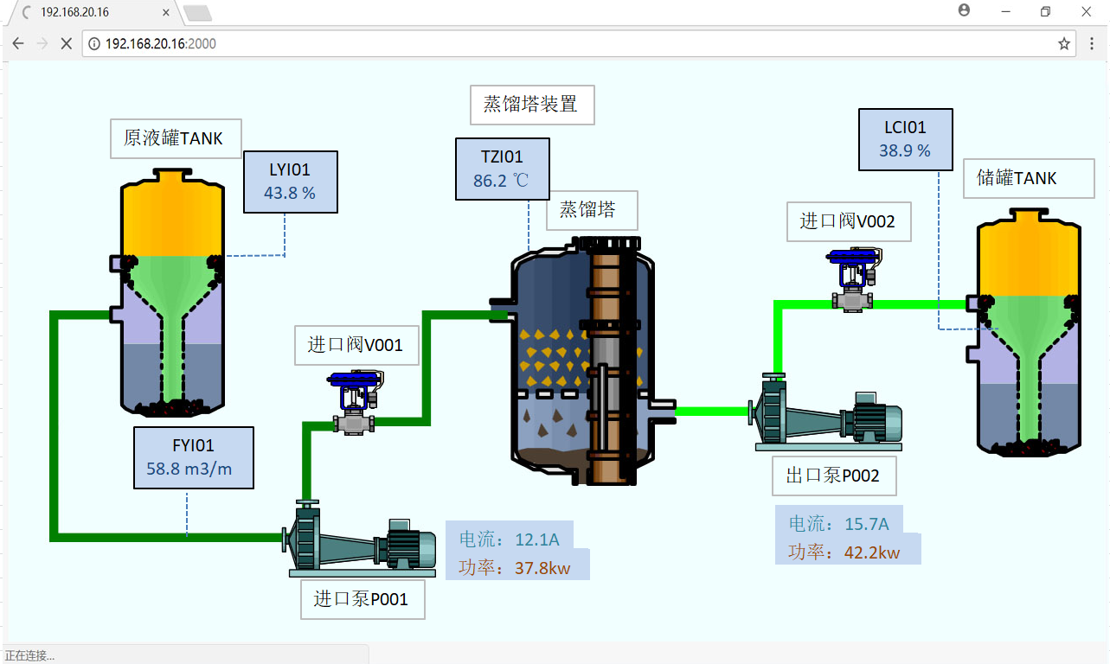Click the 出口泵P002 label
Screen dimensions: 1110x664
pyautogui.click(x=834, y=476)
